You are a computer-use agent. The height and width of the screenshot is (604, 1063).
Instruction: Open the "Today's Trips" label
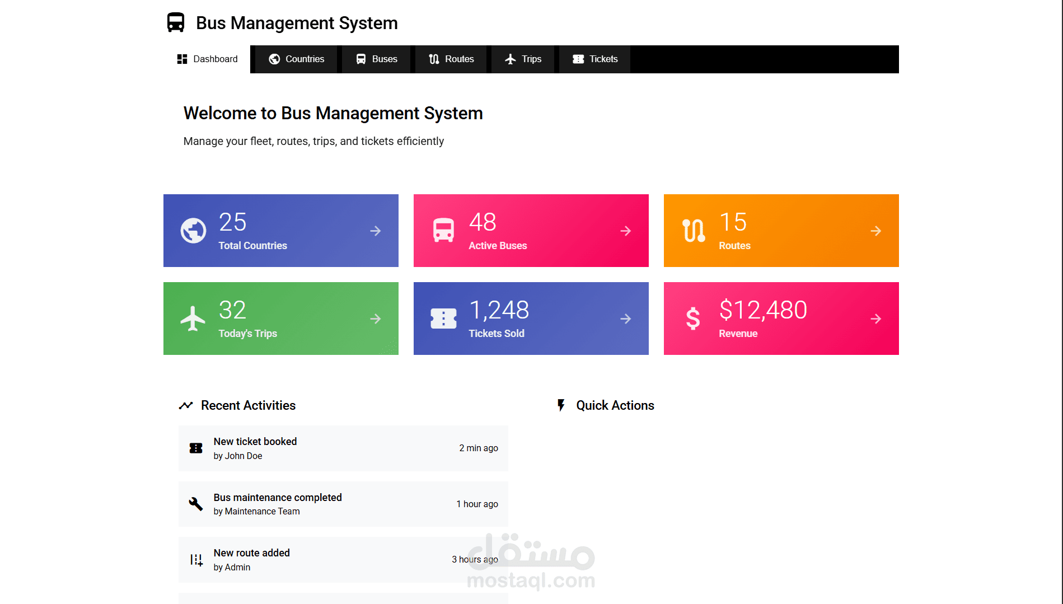247,334
